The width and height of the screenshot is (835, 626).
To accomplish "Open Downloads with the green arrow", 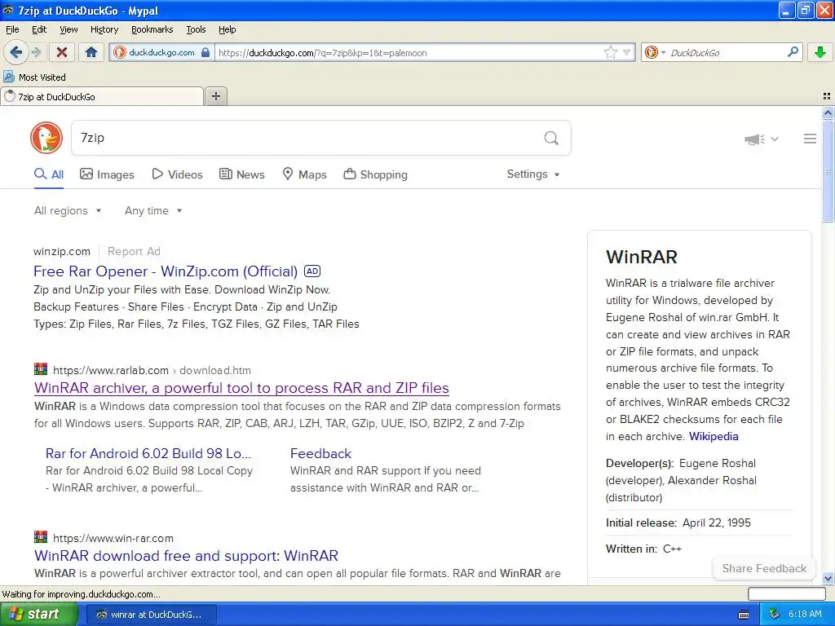I will [x=820, y=52].
